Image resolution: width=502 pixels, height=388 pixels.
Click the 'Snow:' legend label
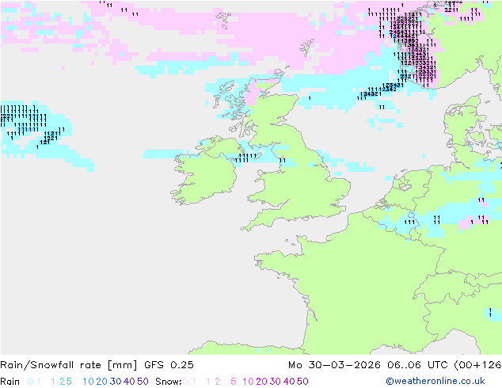(169, 382)
